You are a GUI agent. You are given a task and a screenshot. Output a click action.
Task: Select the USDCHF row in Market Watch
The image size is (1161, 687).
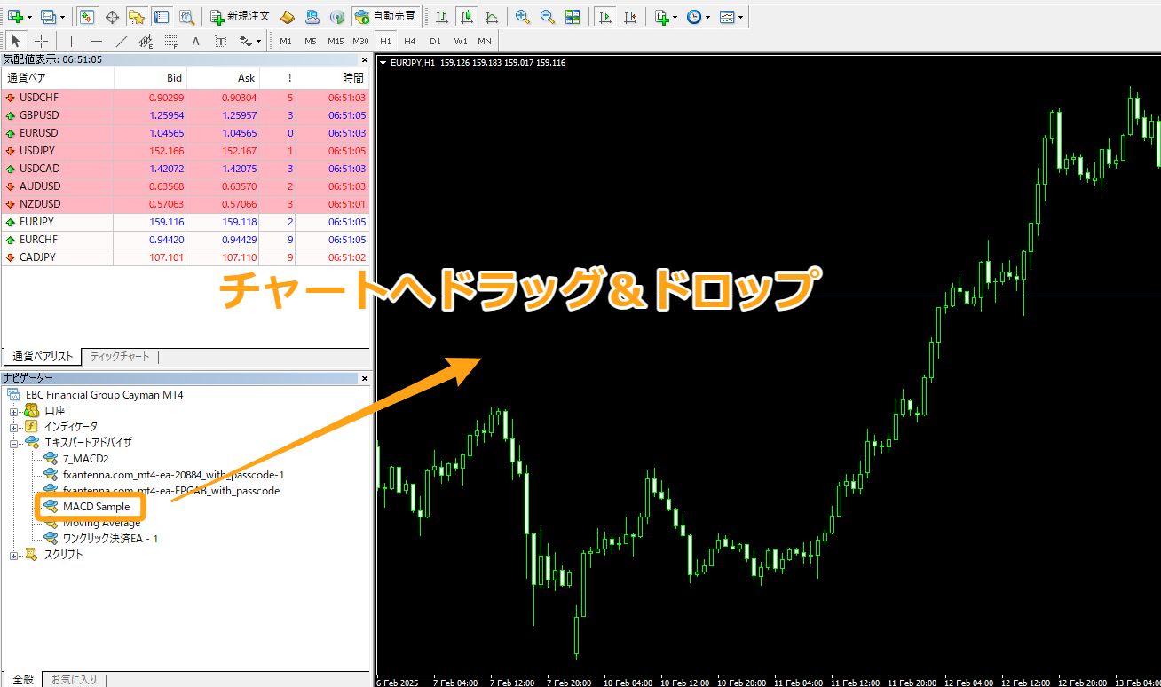[x=185, y=98]
